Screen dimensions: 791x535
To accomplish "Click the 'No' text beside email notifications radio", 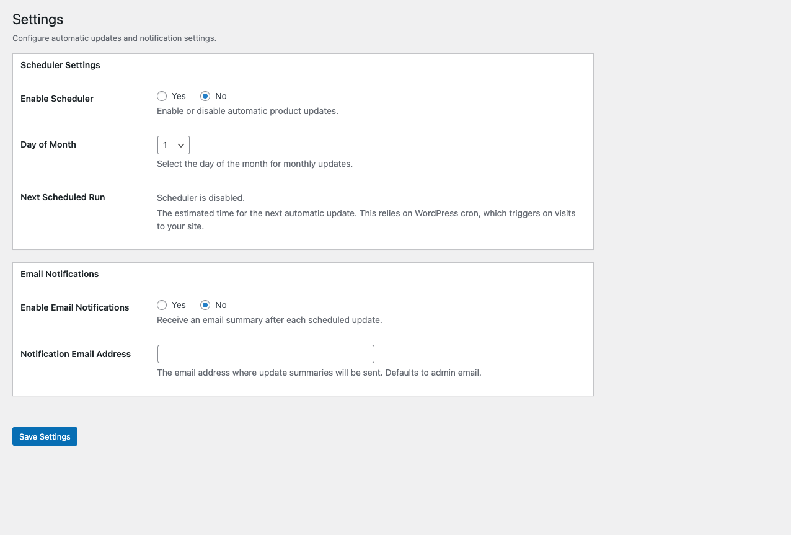I will coord(221,305).
